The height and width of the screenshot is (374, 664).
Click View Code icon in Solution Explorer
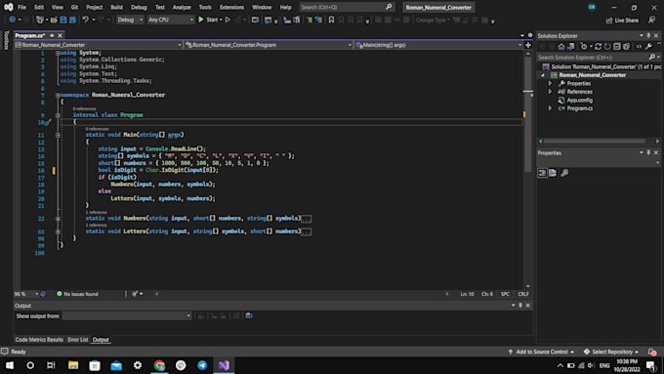click(x=639, y=47)
